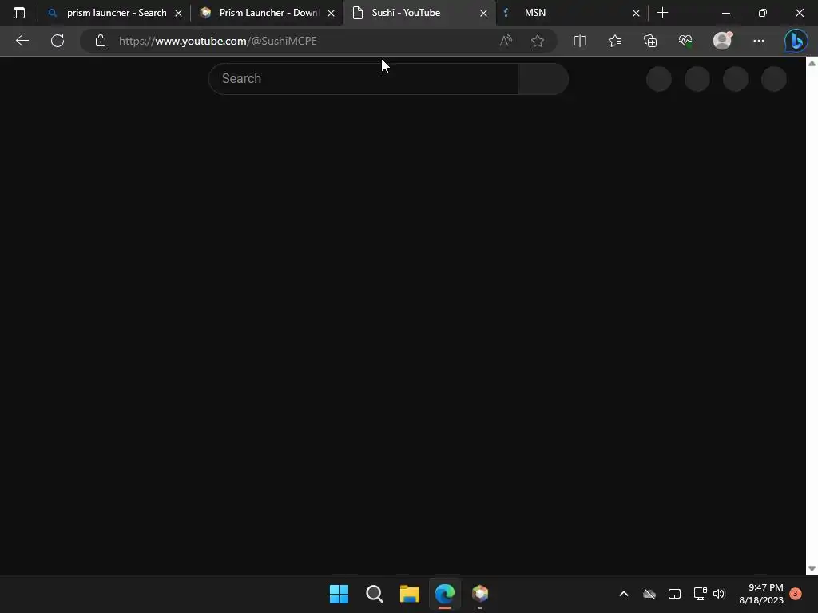The height and width of the screenshot is (613, 818).
Task: Close the Sushi - YouTube tab
Action: click(483, 13)
